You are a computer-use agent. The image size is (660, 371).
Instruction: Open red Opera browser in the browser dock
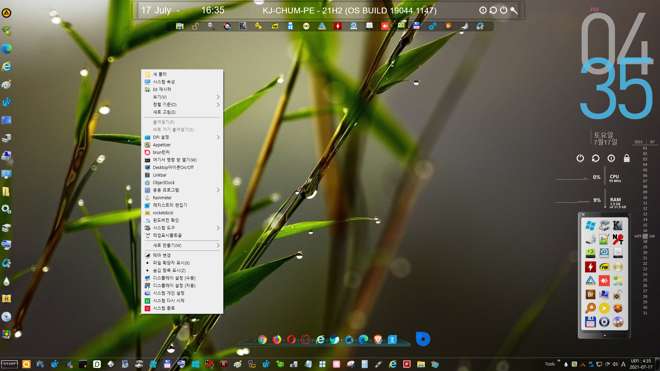[x=291, y=340]
